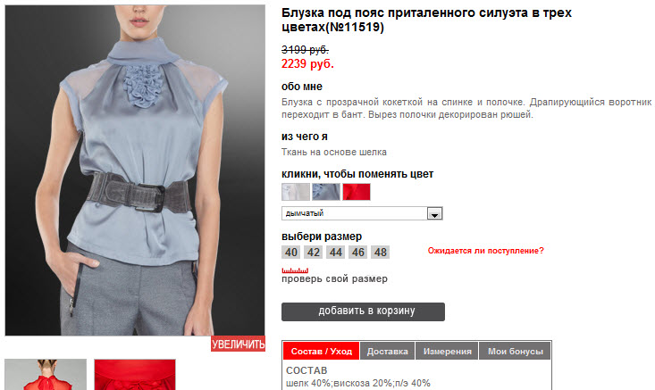The width and height of the screenshot is (655, 390).
Task: Choose size 48
Action: point(380,253)
